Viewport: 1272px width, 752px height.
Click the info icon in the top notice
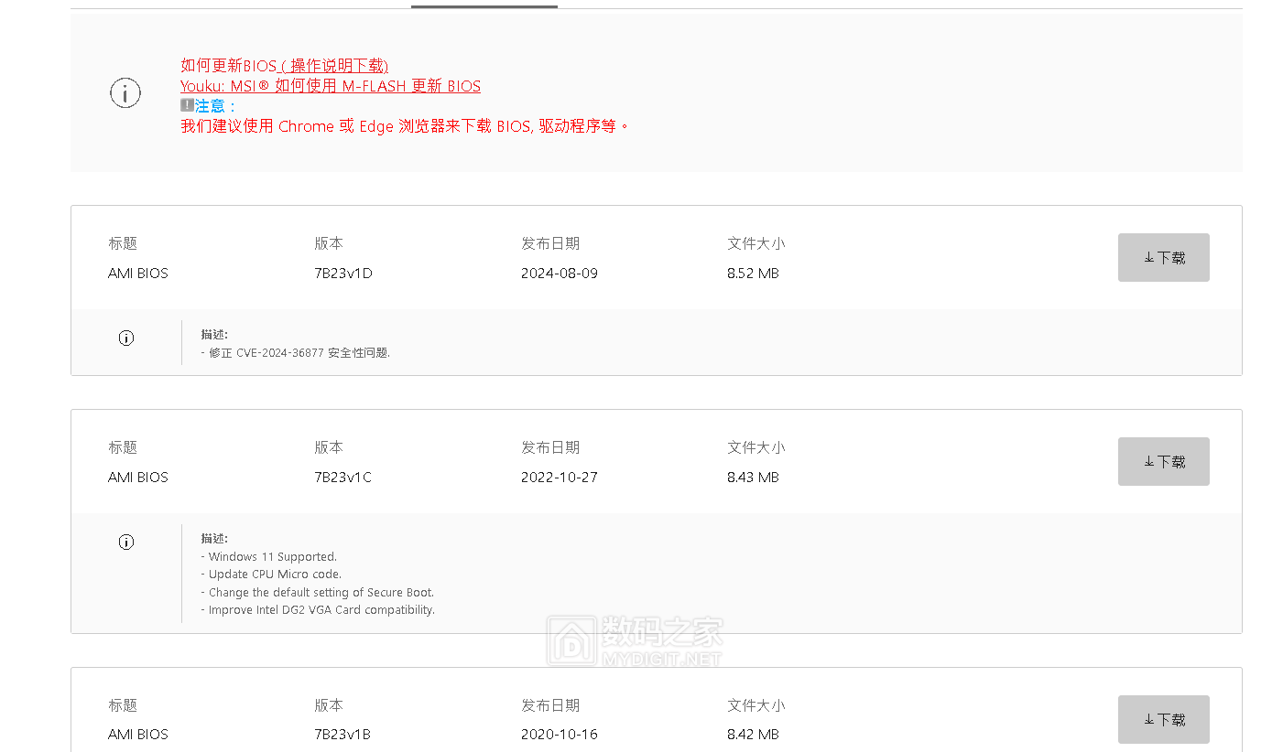tap(125, 92)
